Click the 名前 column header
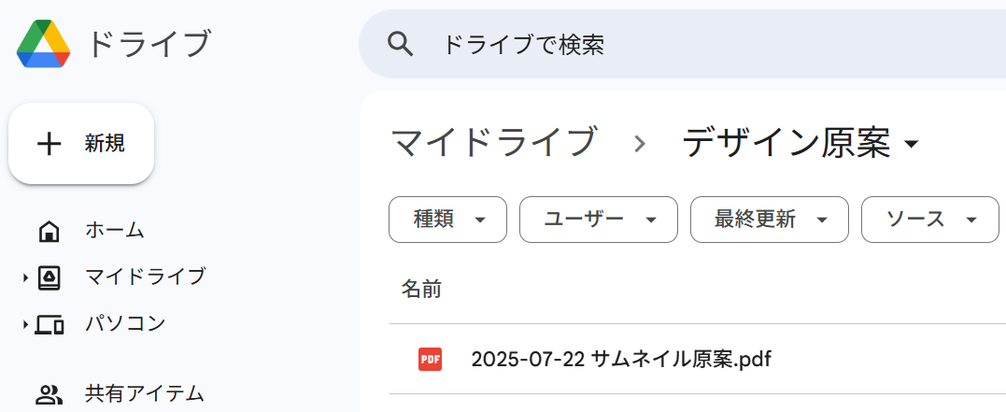This screenshot has width=1006, height=412. tap(421, 289)
